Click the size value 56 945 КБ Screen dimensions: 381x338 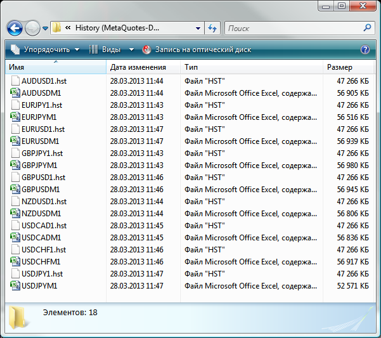click(x=353, y=189)
